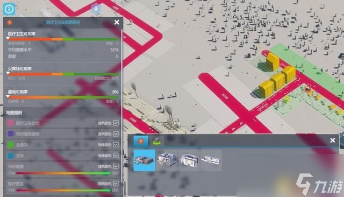The width and height of the screenshot is (344, 197).
Task: Switch to the deathcare tab with the green base
Action: pyautogui.click(x=156, y=141)
